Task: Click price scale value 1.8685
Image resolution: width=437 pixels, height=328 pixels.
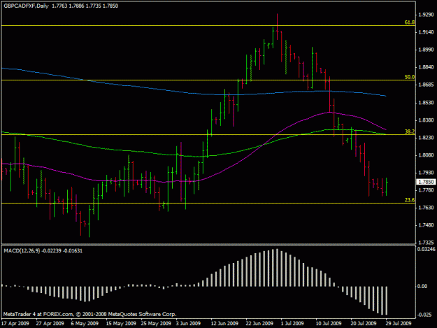Action: 427,85
